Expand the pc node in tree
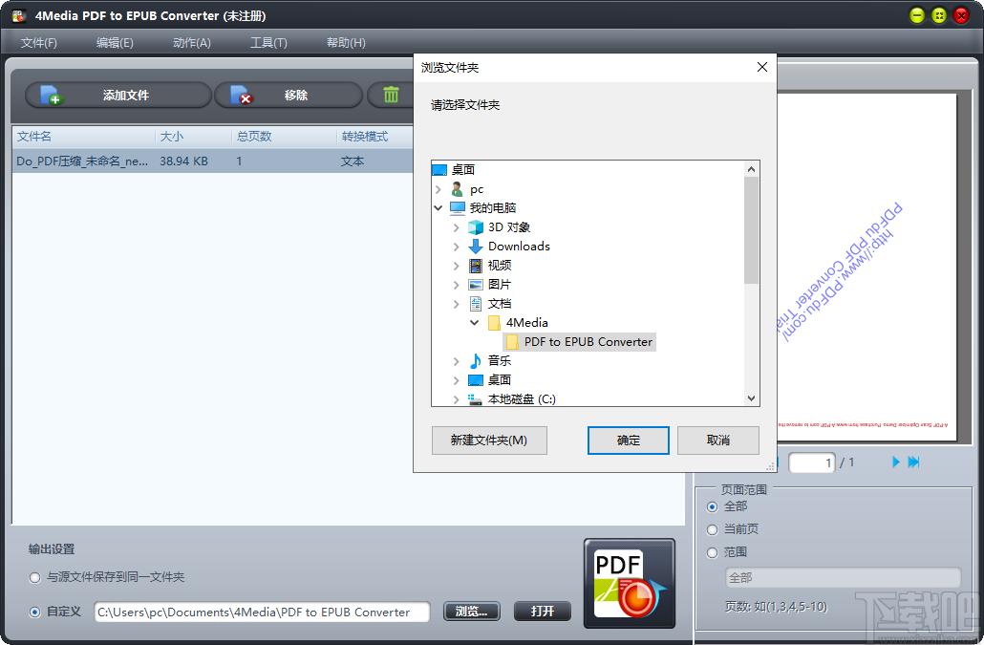Viewport: 984px width, 645px height. (x=439, y=189)
